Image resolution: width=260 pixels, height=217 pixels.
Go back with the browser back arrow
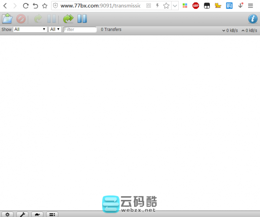coord(5,6)
